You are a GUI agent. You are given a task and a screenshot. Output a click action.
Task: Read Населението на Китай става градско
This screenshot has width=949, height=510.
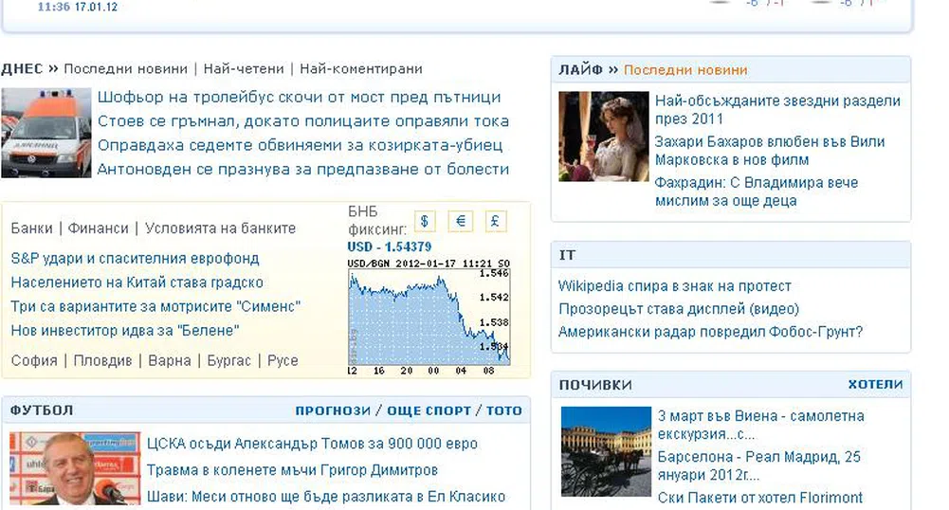137,282
